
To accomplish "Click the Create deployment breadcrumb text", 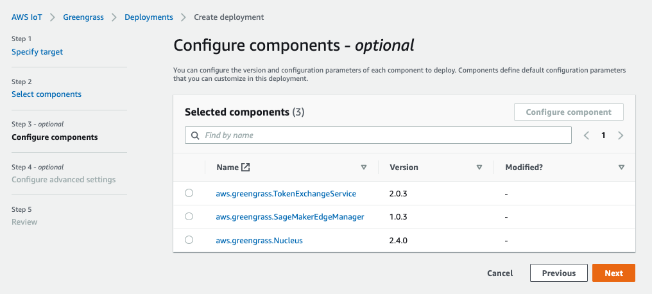I will [x=228, y=17].
